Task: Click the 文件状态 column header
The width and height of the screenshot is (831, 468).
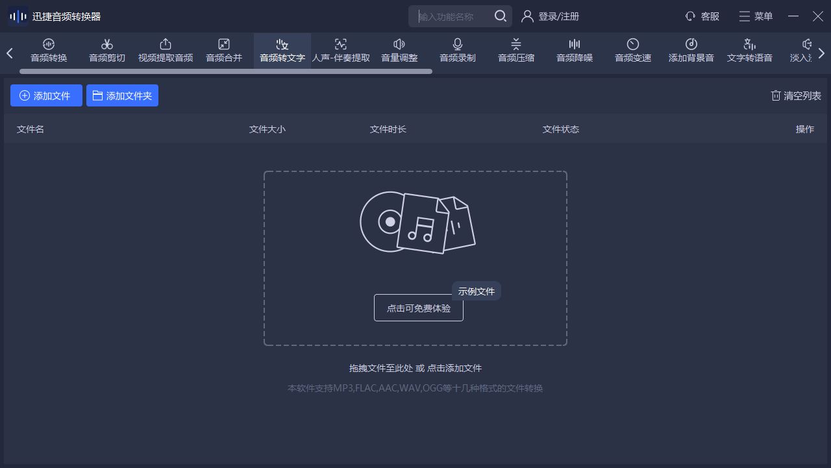Action: click(x=561, y=129)
